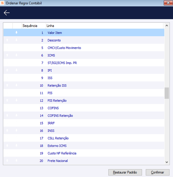Click the vertical scrollbar thumb
The width and height of the screenshot is (173, 177).
(x=167, y=93)
